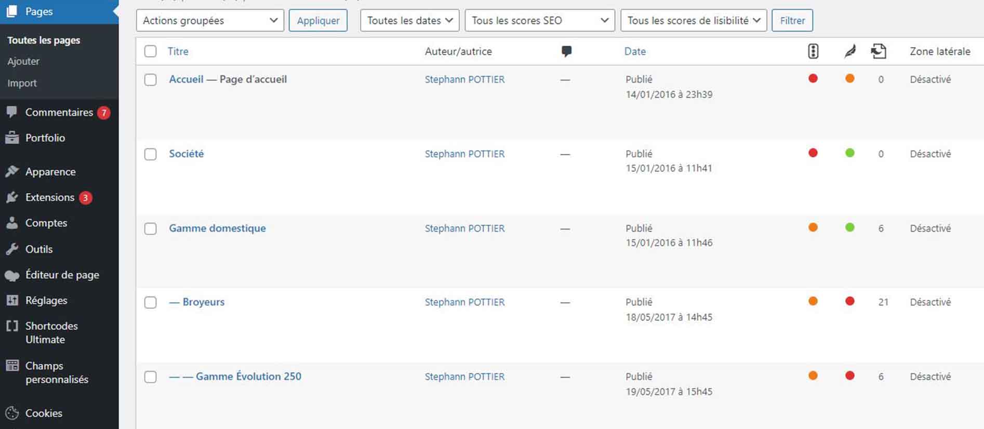Click the readability feather column icon
984x429 pixels.
point(850,51)
